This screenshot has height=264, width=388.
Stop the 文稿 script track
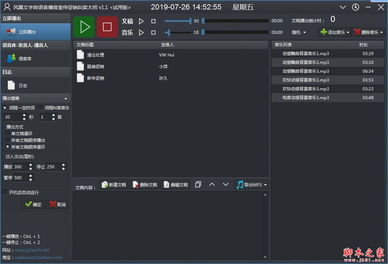(x=153, y=21)
